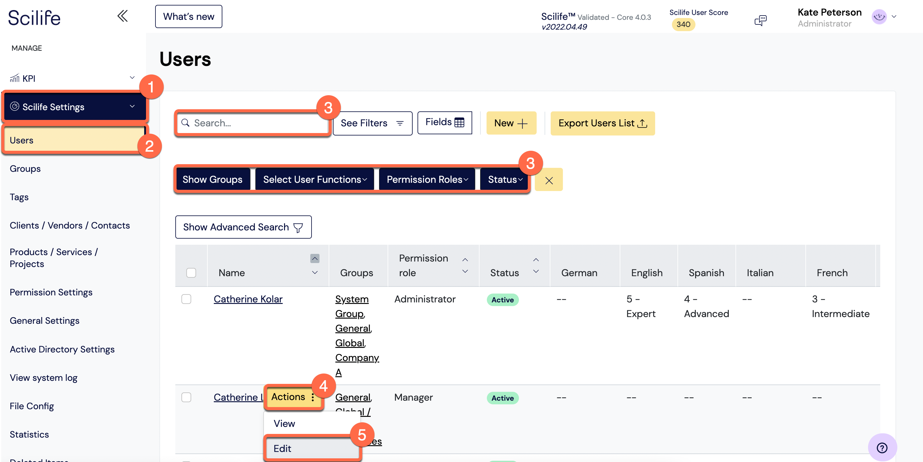Image resolution: width=923 pixels, height=462 pixels.
Task: Collapse the sidebar with double-chevron icon
Action: point(122,16)
